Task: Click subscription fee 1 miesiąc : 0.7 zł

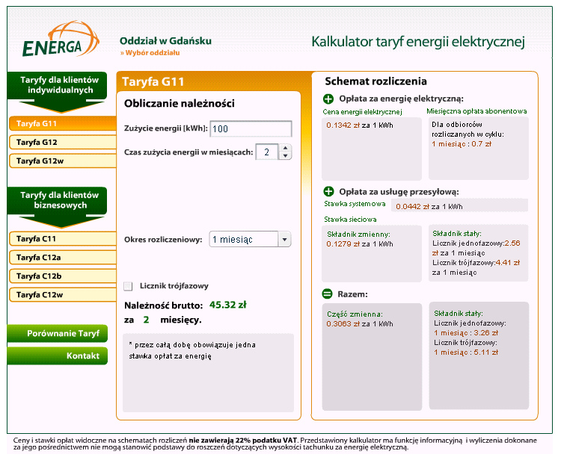Action: point(462,144)
